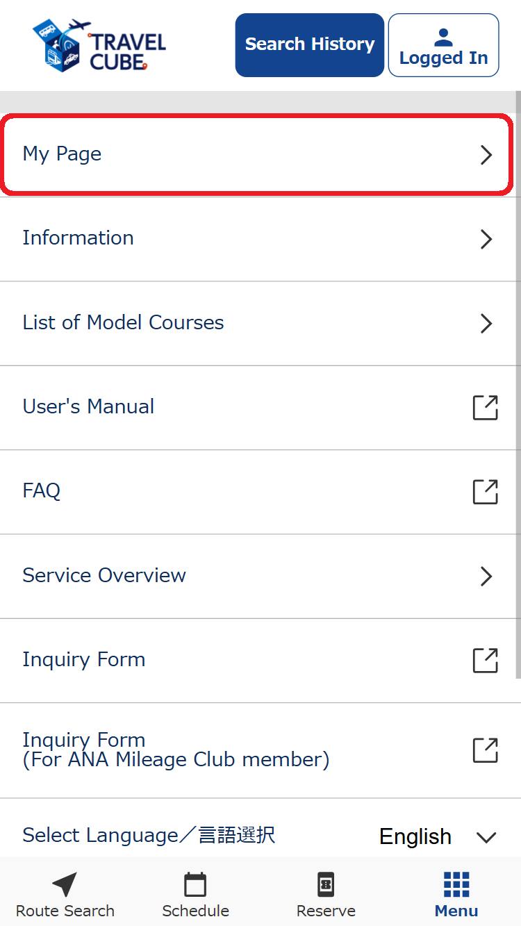Click the vertical scrollbar on the right
The height and width of the screenshot is (926, 521).
click(518, 382)
